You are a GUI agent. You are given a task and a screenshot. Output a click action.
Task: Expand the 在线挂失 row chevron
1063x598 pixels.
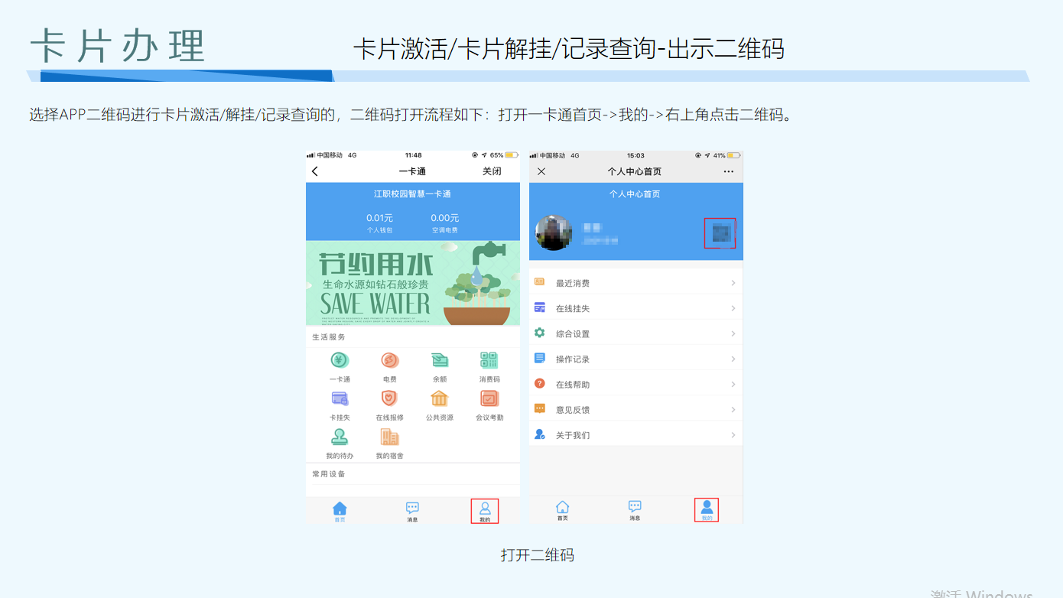coord(733,308)
